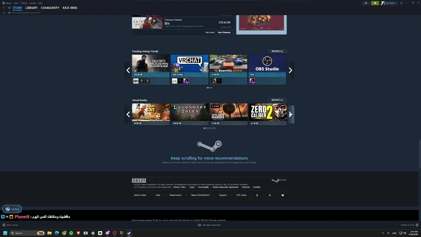Open the Friends menu
The image size is (421, 237).
coord(24,3)
